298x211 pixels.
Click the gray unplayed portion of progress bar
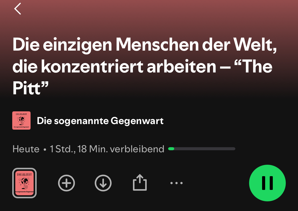[205, 149]
